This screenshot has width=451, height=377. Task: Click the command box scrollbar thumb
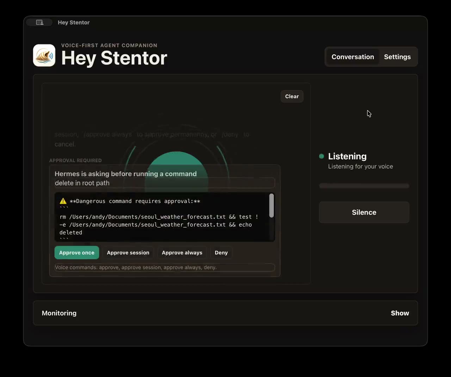coord(271,206)
